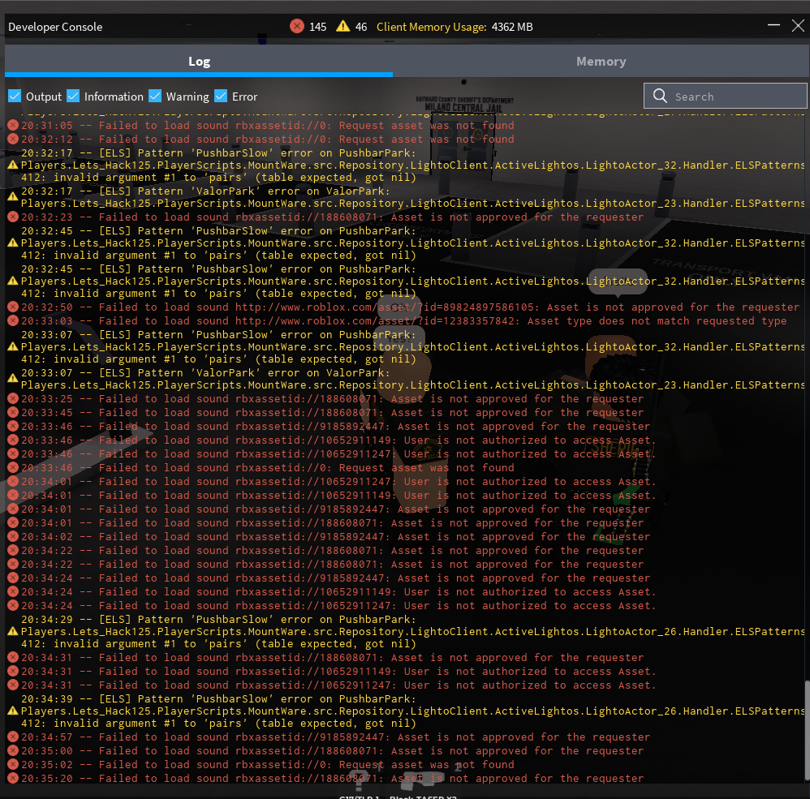Screen dimensions: 810x799
Task: Click error icon on the 20:32:50 log entry
Action: point(13,307)
